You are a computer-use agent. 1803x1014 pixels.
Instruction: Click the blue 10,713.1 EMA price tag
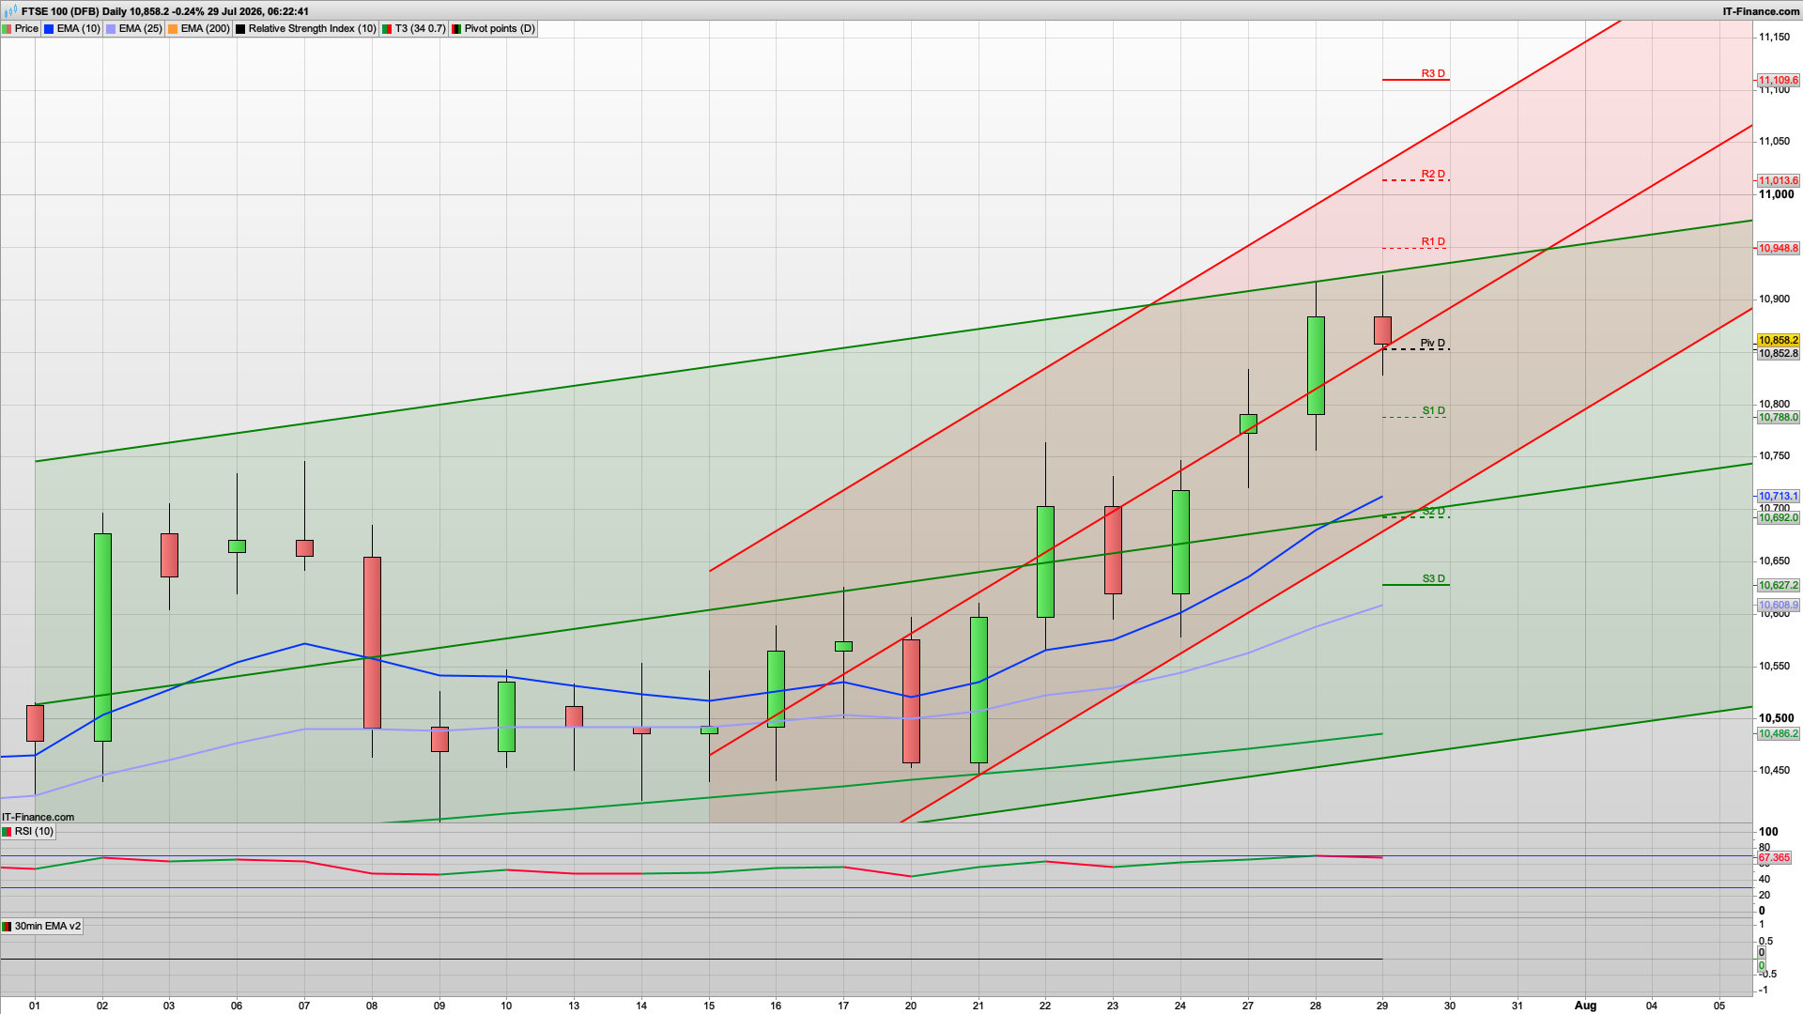point(1778,497)
